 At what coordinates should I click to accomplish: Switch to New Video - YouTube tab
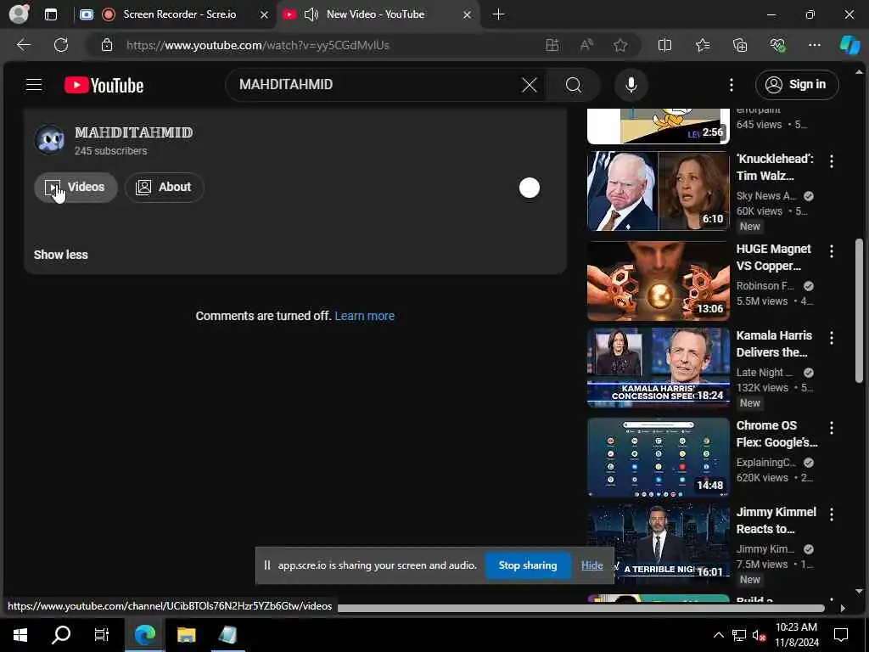(x=377, y=14)
